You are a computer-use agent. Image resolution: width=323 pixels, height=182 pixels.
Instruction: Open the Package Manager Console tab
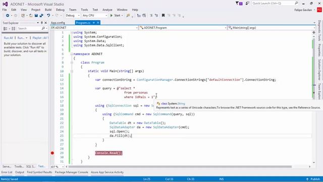pos(72,172)
